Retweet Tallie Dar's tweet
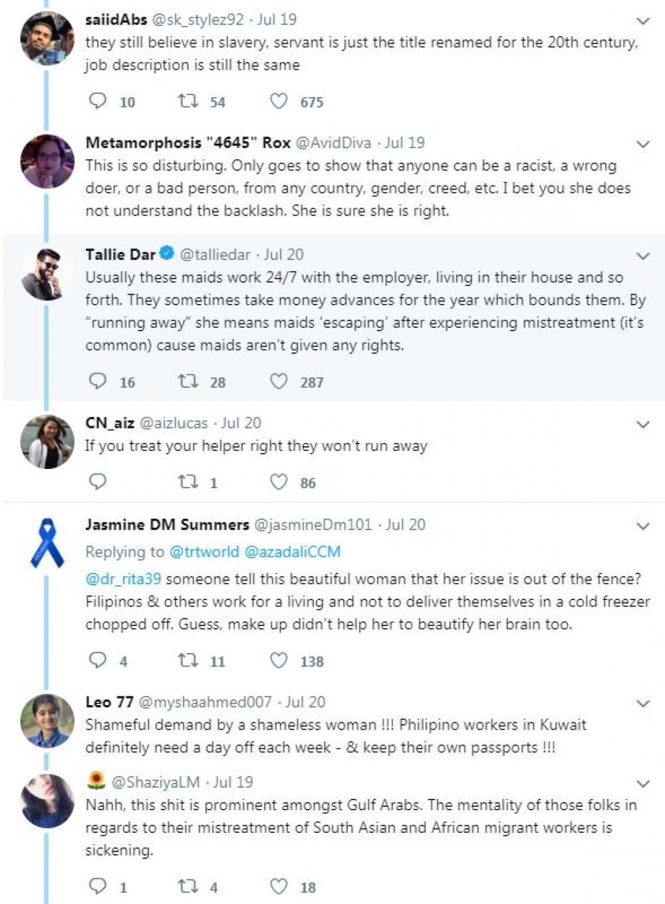This screenshot has height=904, width=665. point(188,381)
